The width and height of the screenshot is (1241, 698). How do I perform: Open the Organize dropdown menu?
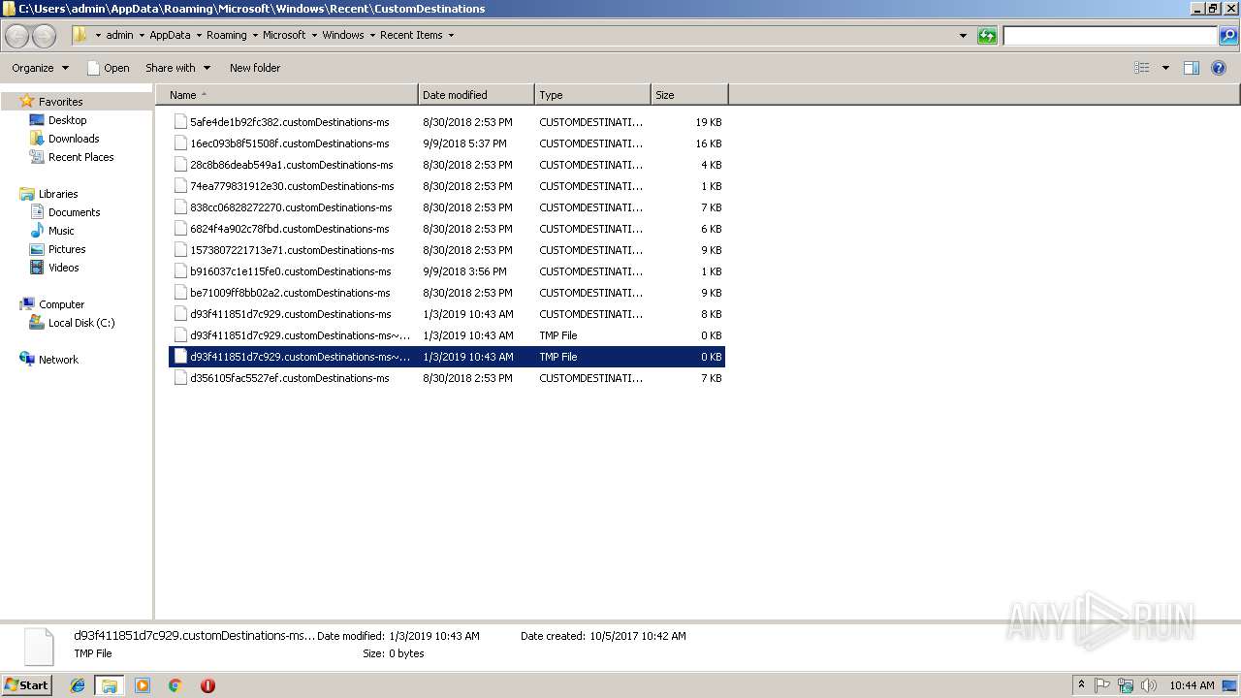40,68
